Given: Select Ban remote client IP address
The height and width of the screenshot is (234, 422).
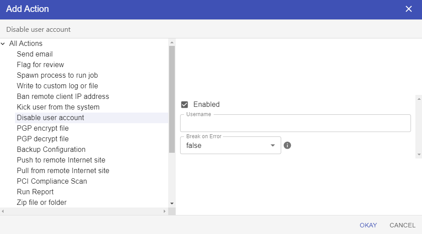Looking at the screenshot, I should [x=63, y=97].
